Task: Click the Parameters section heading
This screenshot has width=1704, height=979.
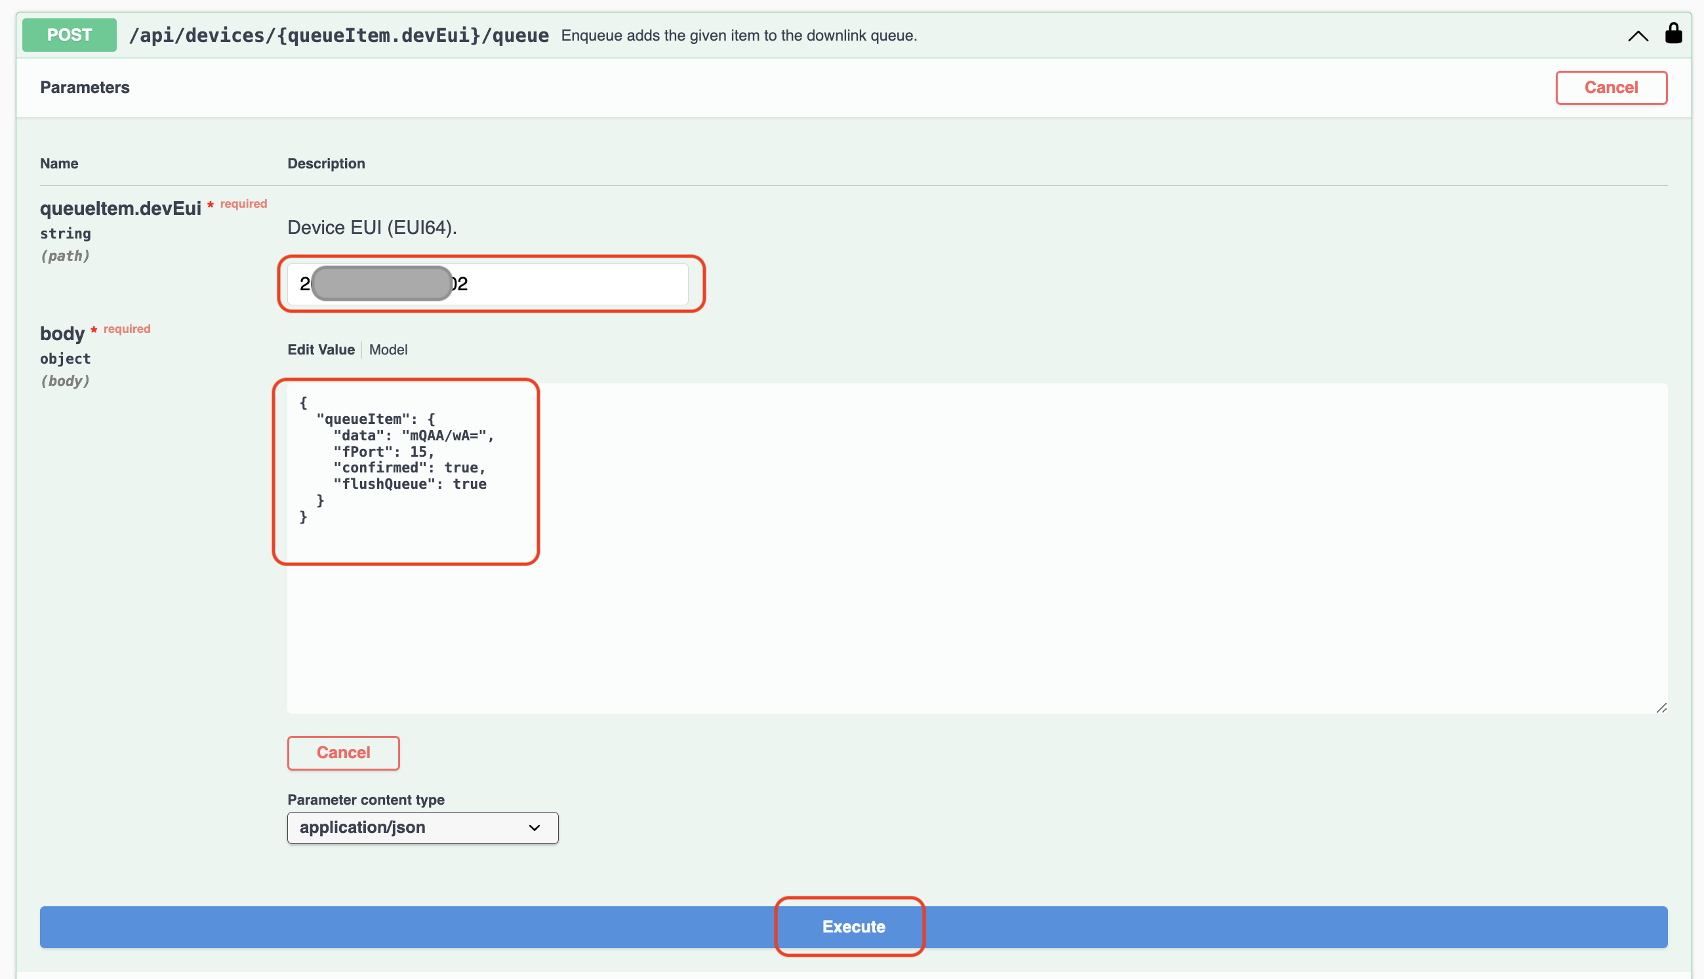Action: [x=85, y=87]
